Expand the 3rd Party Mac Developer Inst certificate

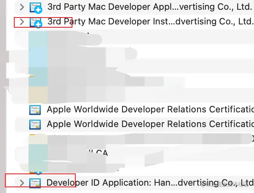coord(22,22)
